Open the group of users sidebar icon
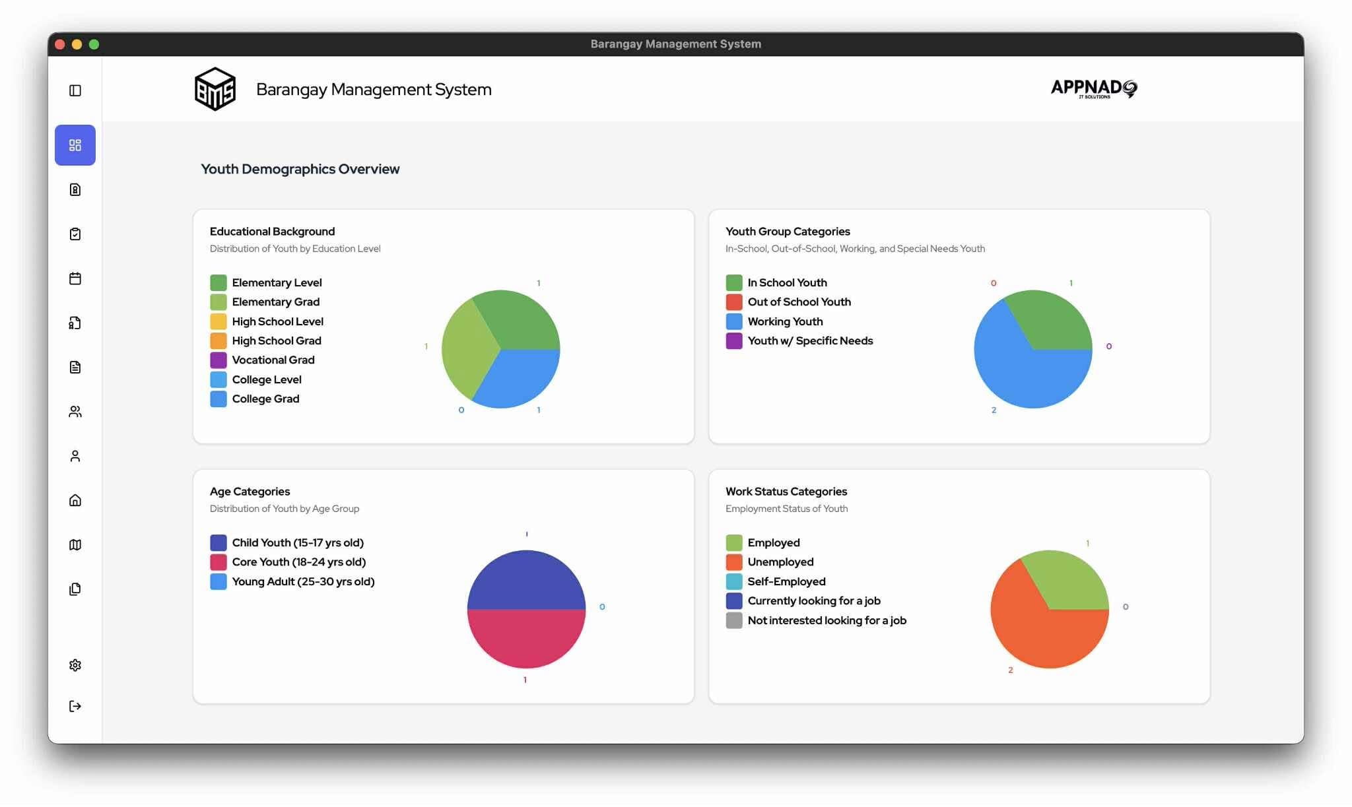 tap(75, 412)
